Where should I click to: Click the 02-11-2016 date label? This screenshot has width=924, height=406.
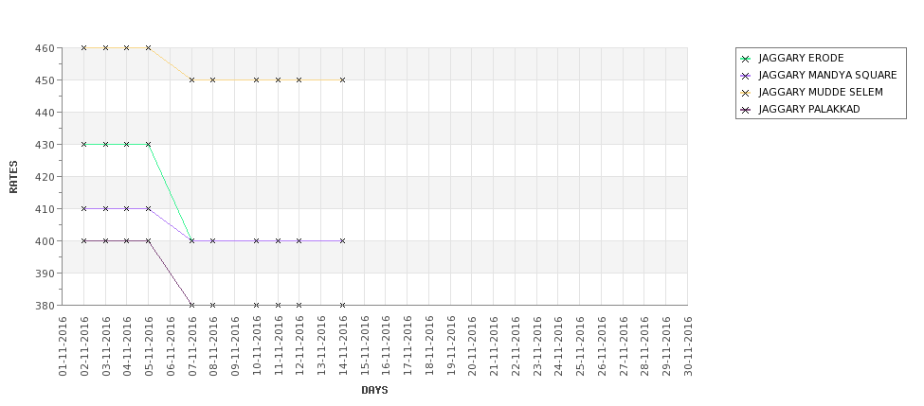pyautogui.click(x=83, y=346)
